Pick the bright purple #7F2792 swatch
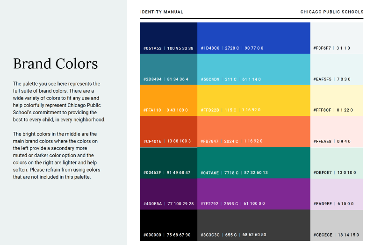The height and width of the screenshot is (245, 374). 253,194
